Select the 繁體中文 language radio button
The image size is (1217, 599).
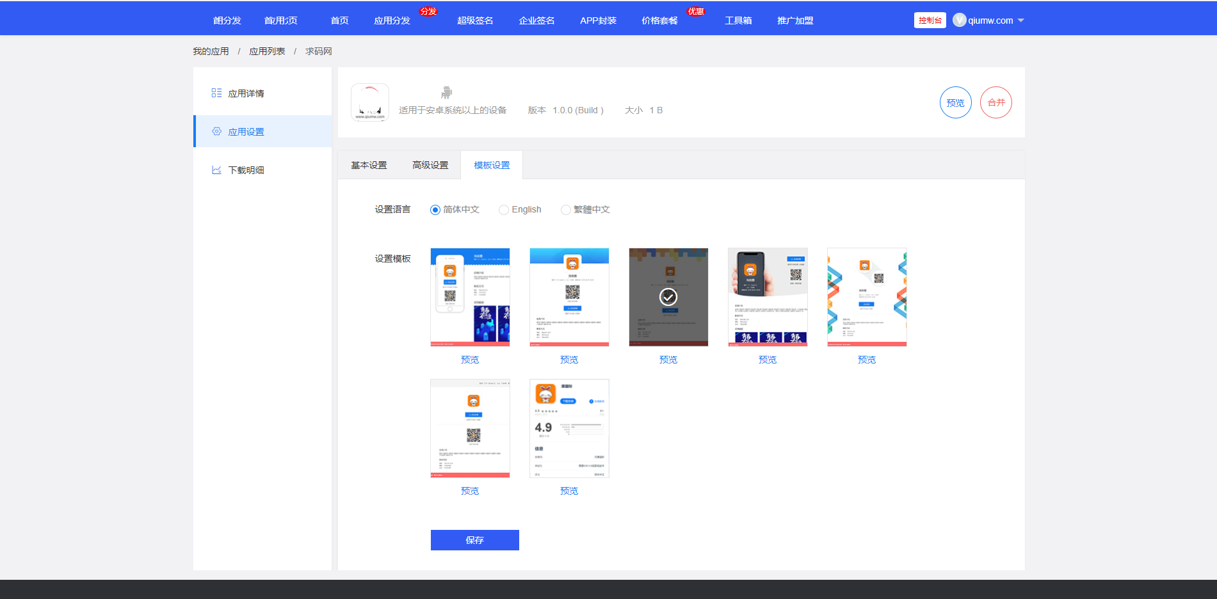565,210
